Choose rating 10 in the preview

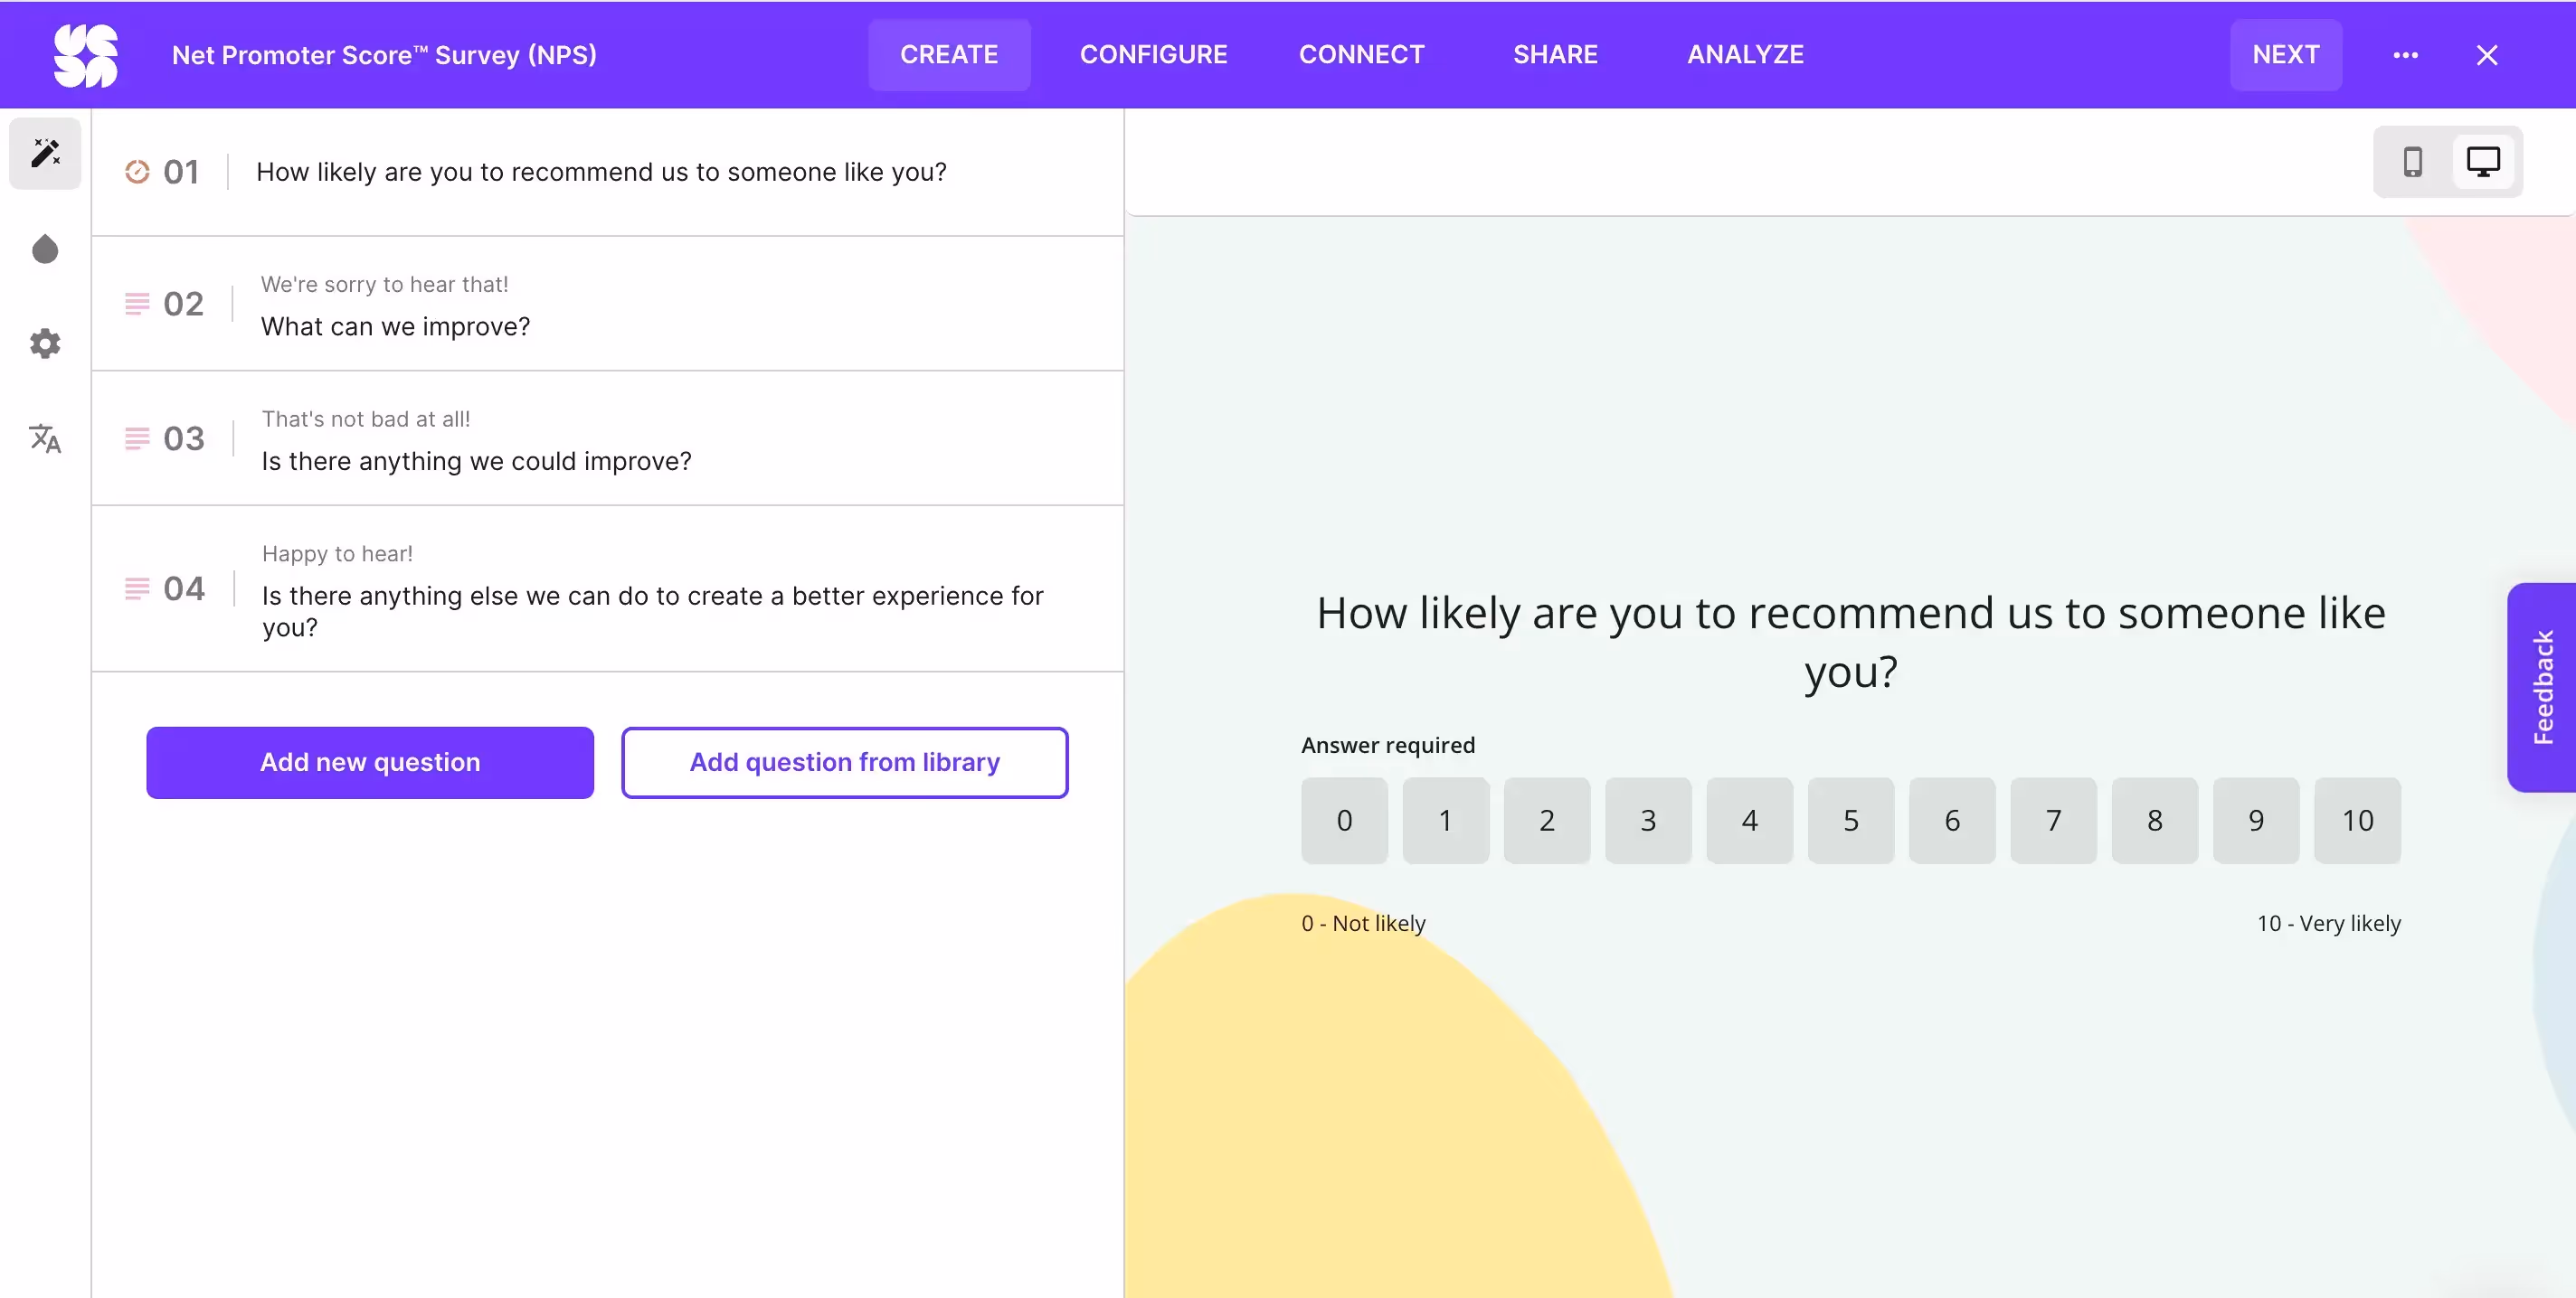2357,821
